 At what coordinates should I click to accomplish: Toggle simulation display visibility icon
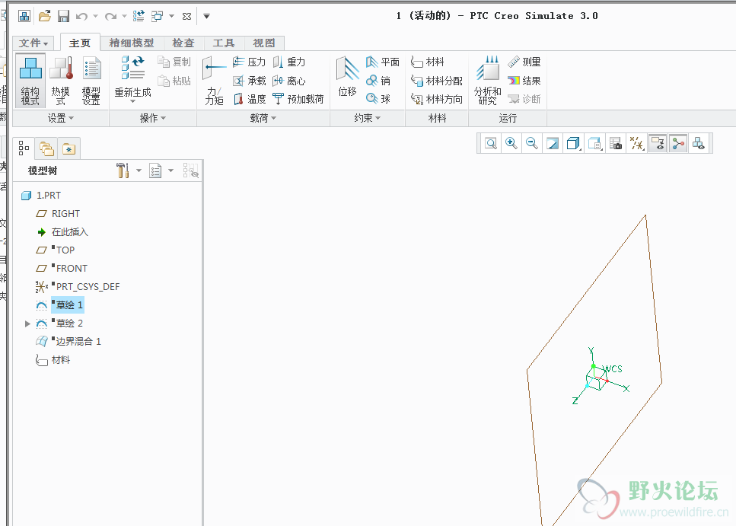pos(658,143)
